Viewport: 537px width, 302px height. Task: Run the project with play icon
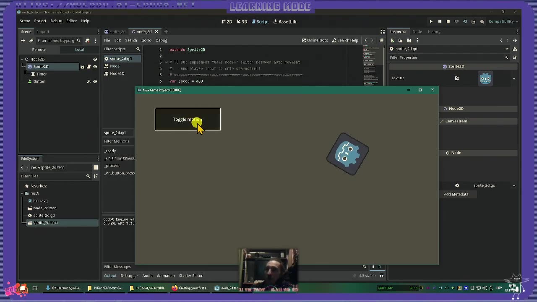coord(431,21)
